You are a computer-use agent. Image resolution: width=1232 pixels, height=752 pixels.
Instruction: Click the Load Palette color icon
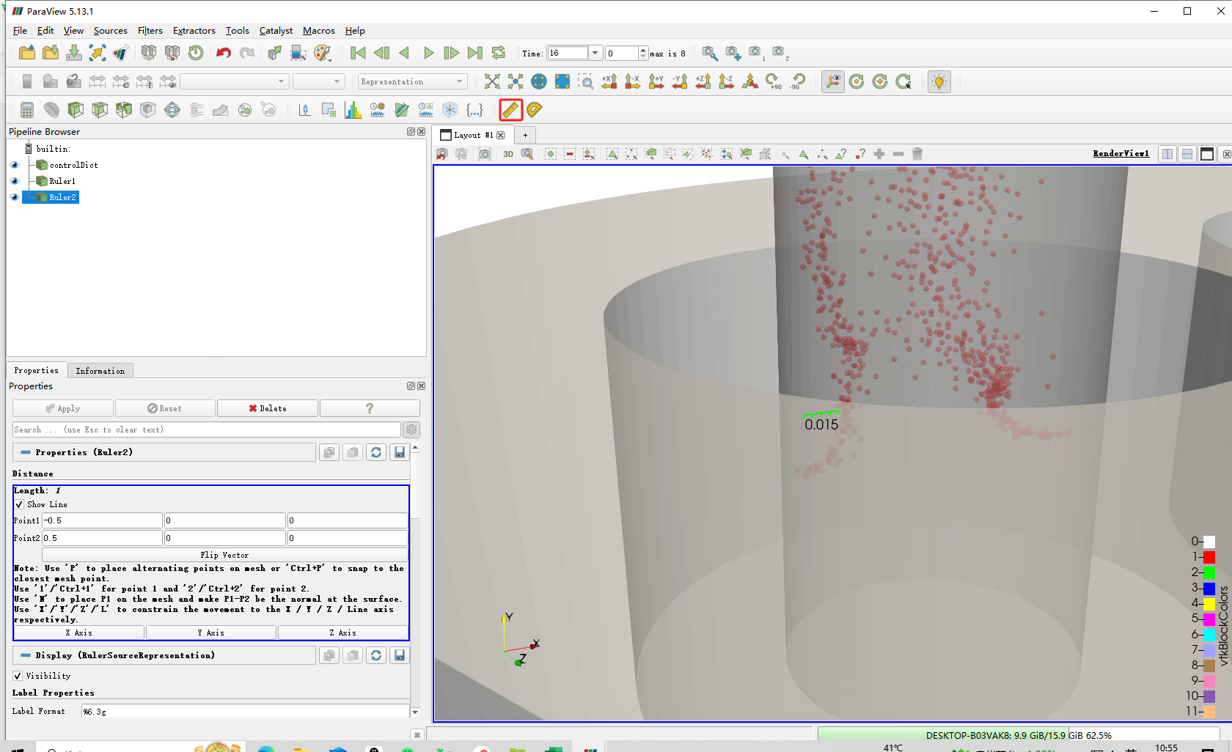click(x=322, y=53)
